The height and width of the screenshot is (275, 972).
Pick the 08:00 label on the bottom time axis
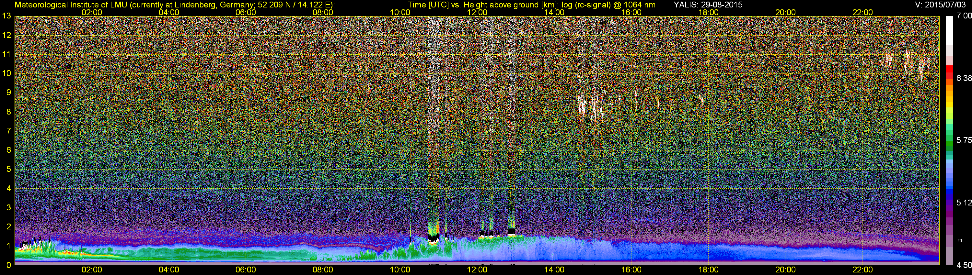[x=323, y=270]
